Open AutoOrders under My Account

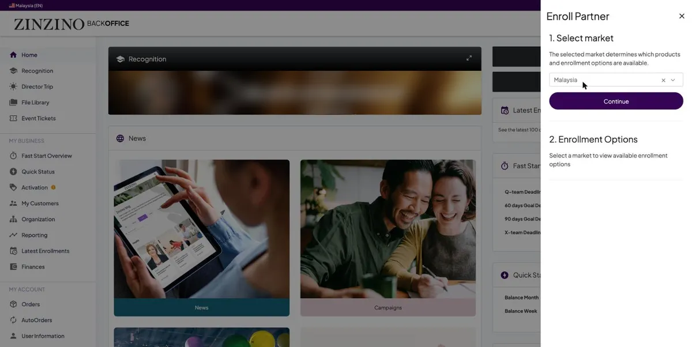(x=37, y=320)
